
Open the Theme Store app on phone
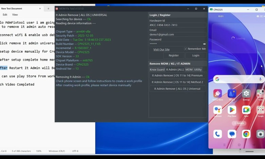pos(217,94)
